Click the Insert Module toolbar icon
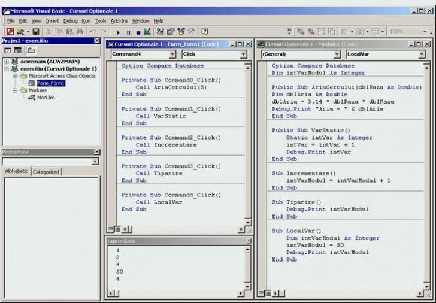Screen dimensions: 436x303 click(20, 31)
